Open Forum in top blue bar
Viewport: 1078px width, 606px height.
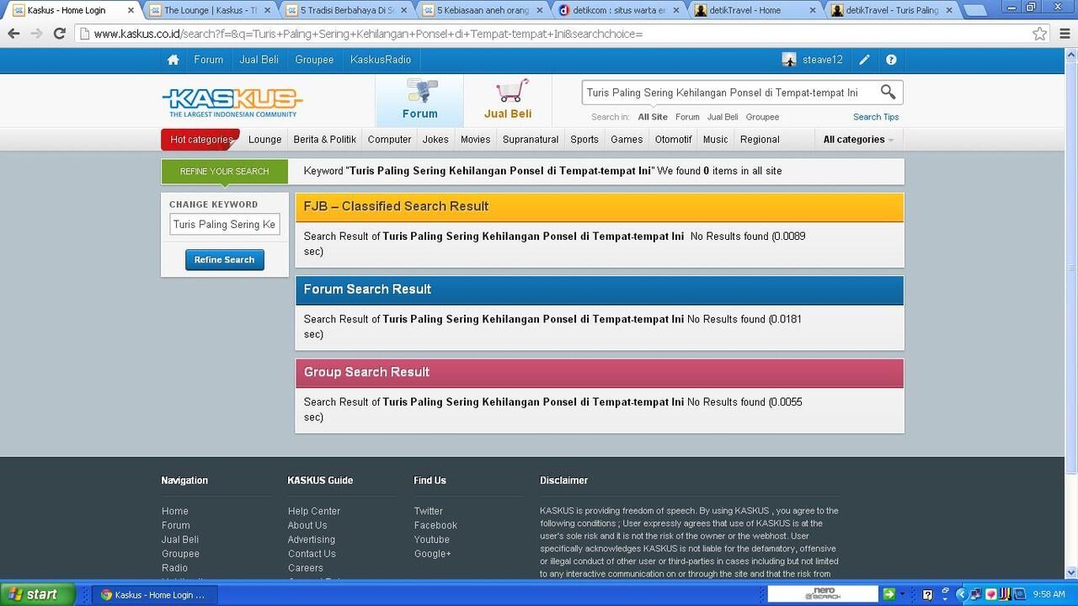point(209,60)
